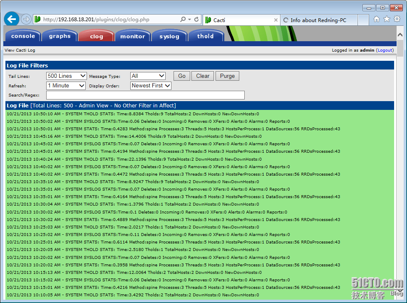
Task: Click the Cacti favicon in address bar
Action: (37, 19)
